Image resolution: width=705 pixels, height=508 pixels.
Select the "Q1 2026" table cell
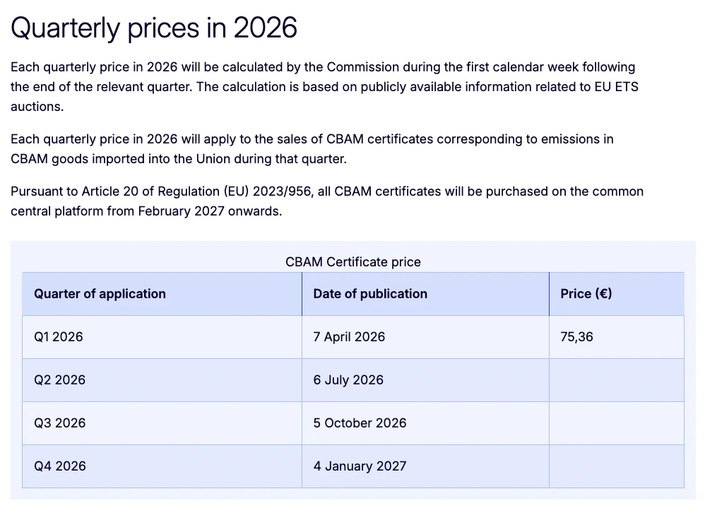pyautogui.click(x=59, y=337)
